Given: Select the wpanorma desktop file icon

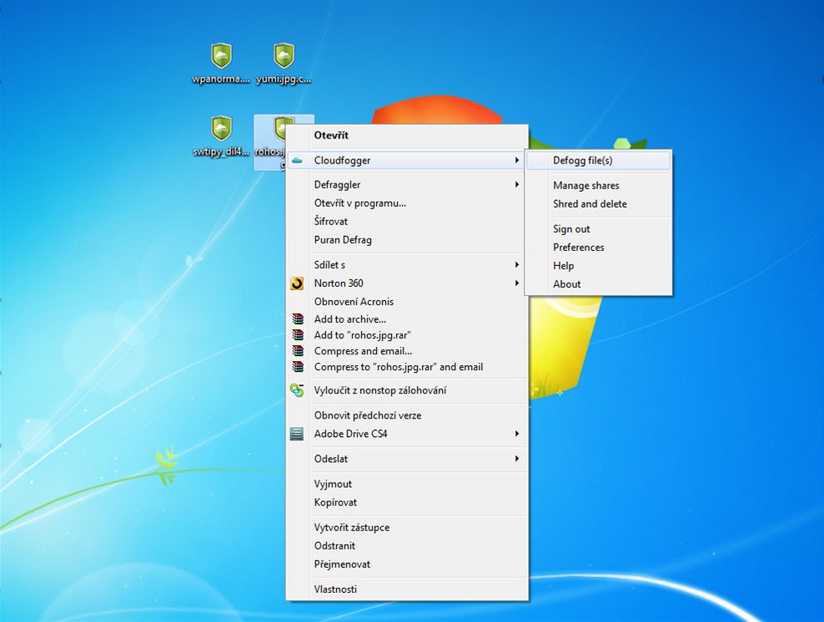Looking at the screenshot, I should [x=221, y=56].
